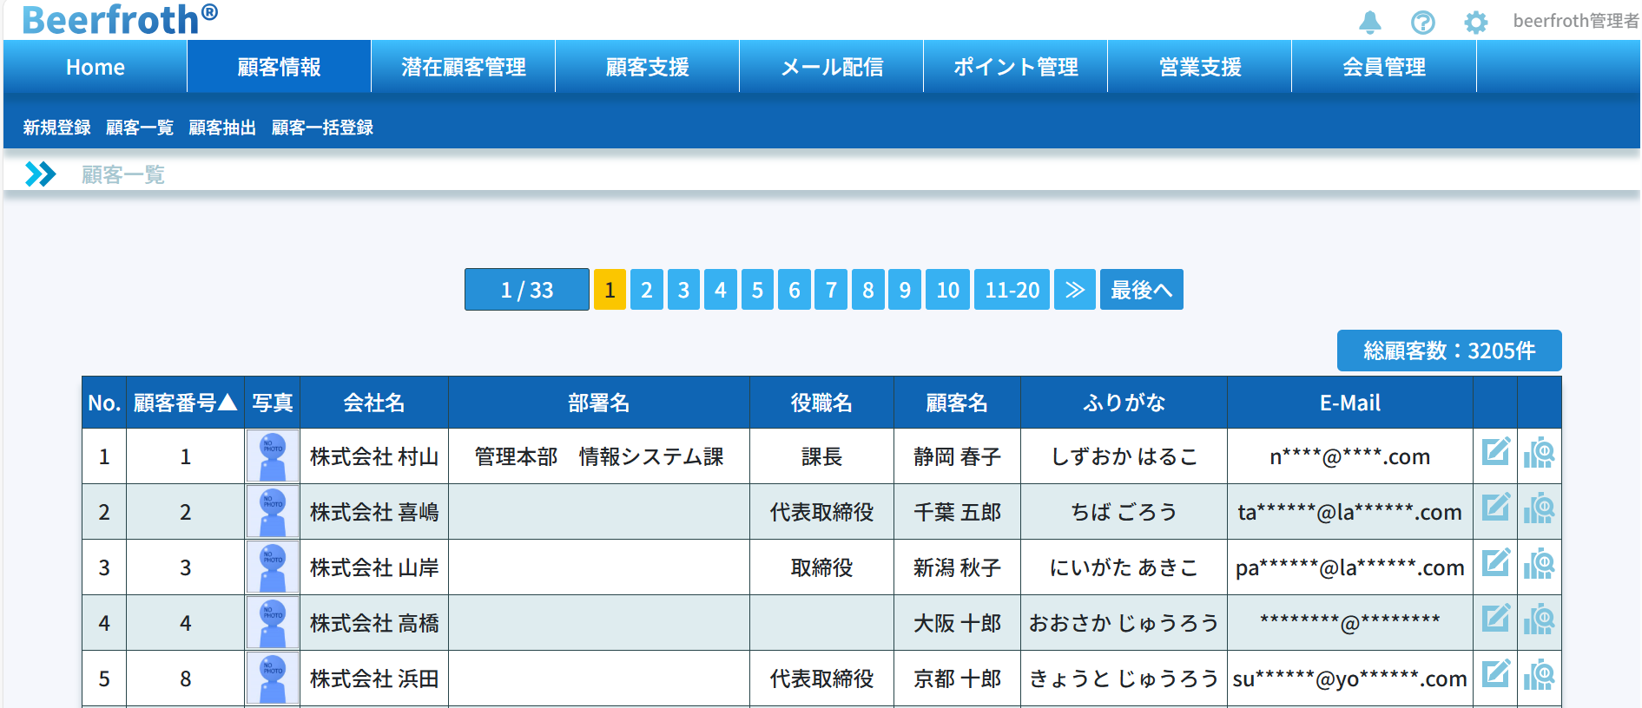1642x708 pixels.
Task: Go to page 5 in pagination
Action: pyautogui.click(x=757, y=290)
